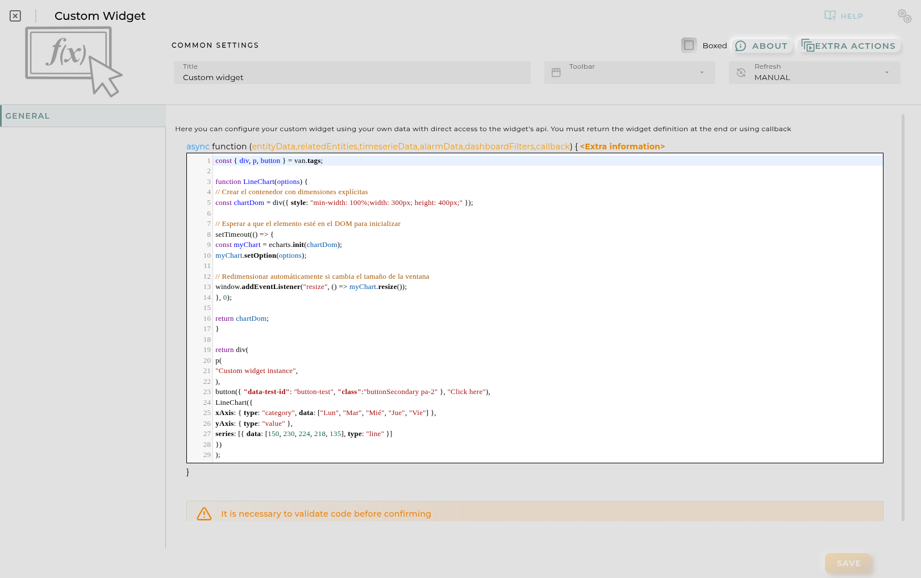
Task: Open the Refresh MANUAL dropdown
Action: click(x=815, y=73)
